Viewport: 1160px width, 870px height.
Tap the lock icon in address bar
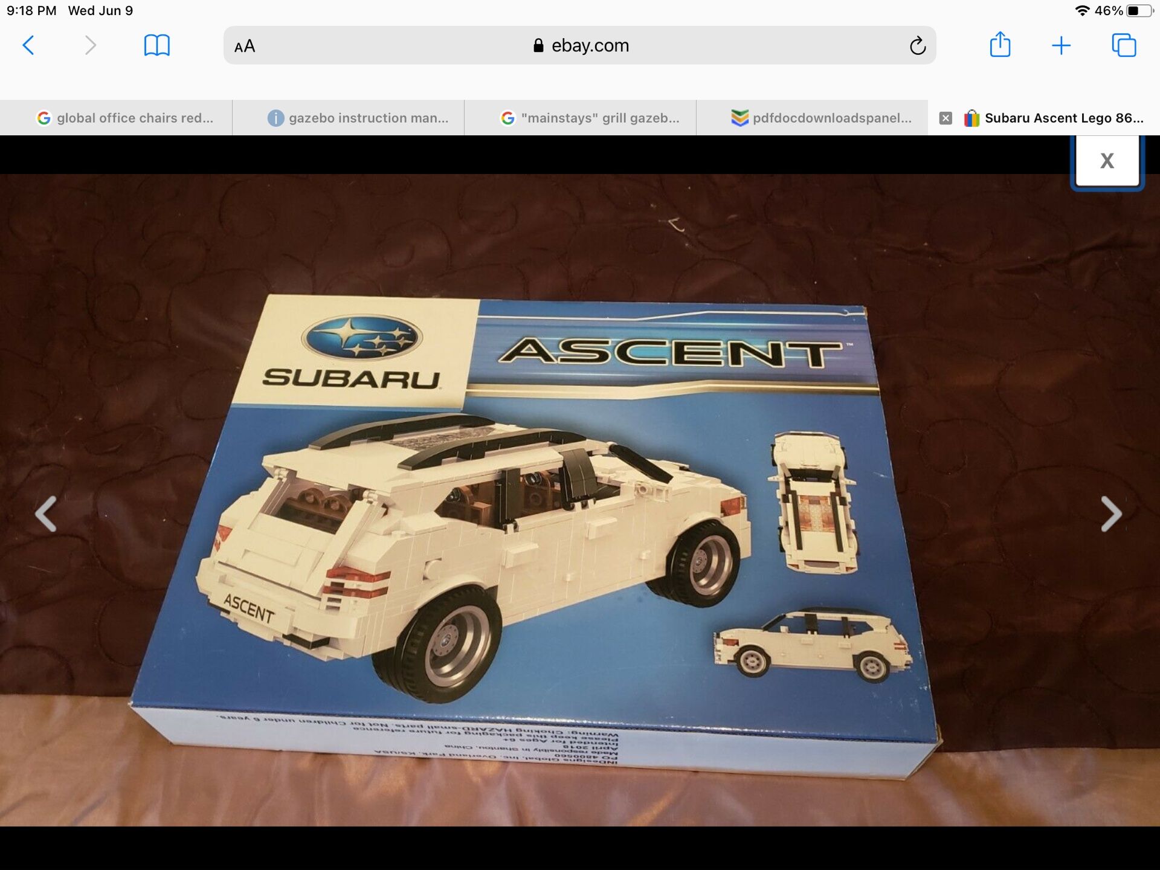tap(538, 45)
